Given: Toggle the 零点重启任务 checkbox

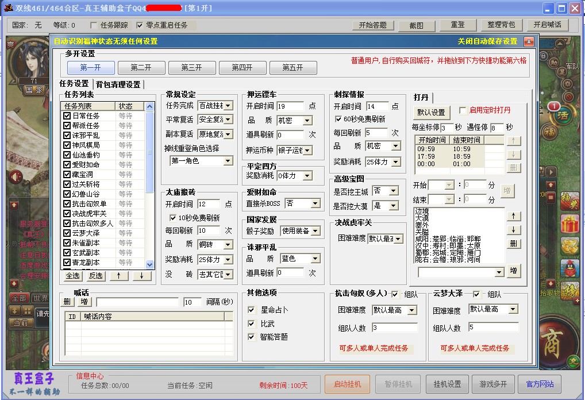Looking at the screenshot, I should click(x=140, y=25).
